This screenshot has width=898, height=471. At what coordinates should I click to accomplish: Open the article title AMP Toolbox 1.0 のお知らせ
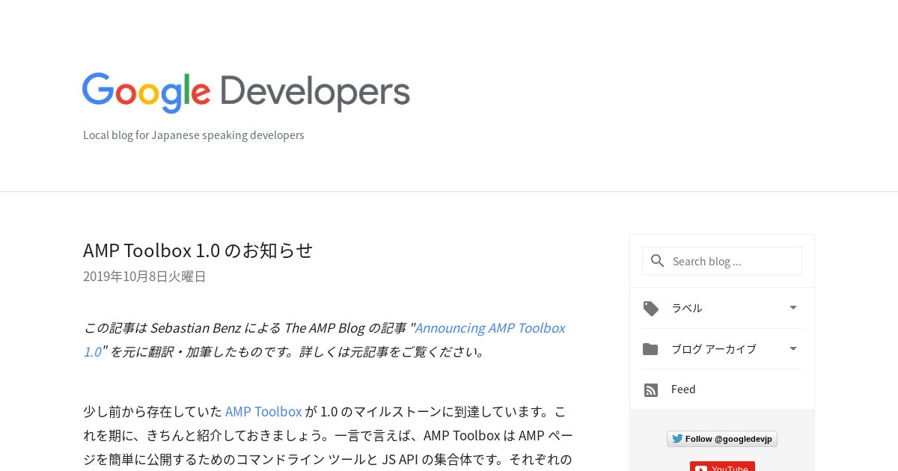tap(198, 250)
